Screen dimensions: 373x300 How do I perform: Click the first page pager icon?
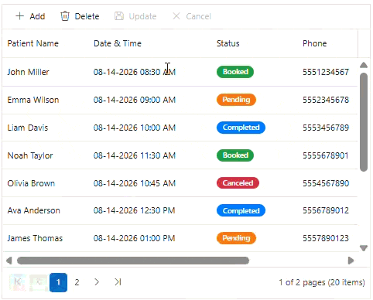pyautogui.click(x=18, y=282)
